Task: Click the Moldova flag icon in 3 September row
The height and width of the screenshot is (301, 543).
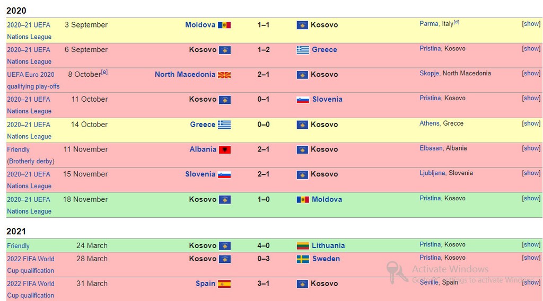Action: (224, 25)
